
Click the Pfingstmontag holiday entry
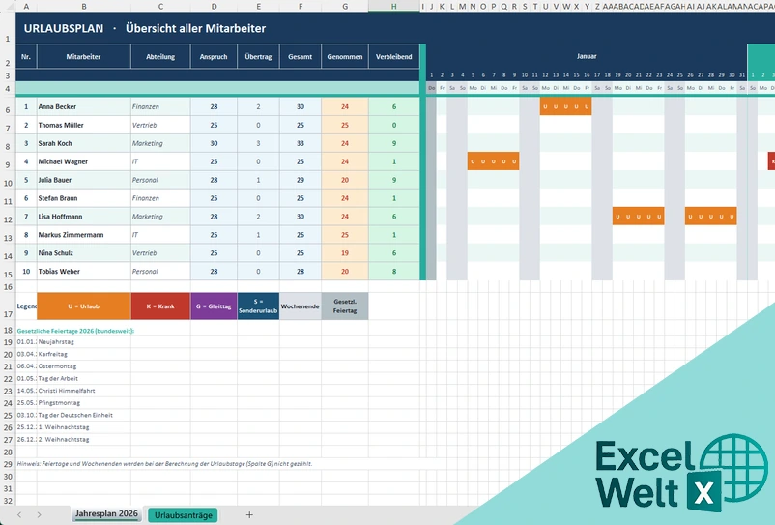pos(59,403)
